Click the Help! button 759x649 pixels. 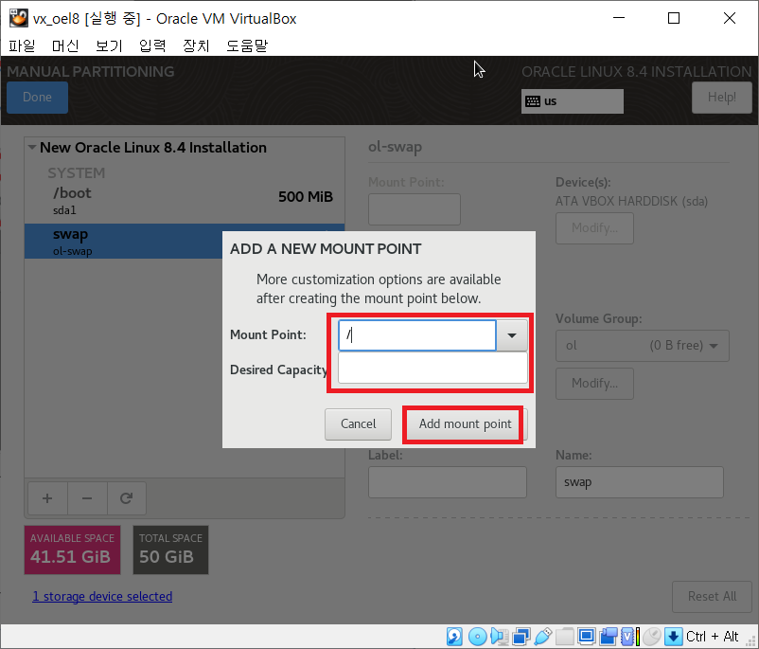click(x=722, y=97)
